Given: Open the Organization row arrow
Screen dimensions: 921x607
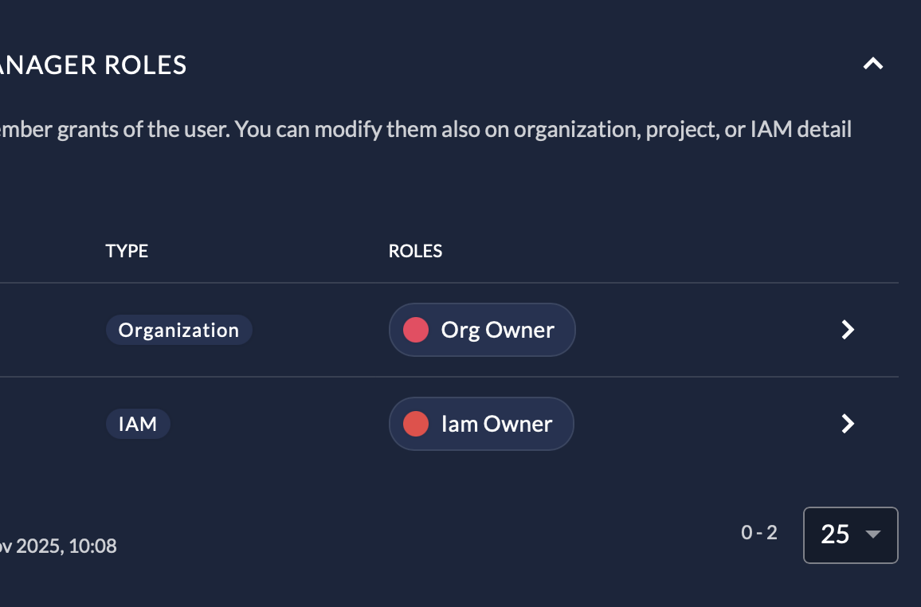Looking at the screenshot, I should [848, 330].
